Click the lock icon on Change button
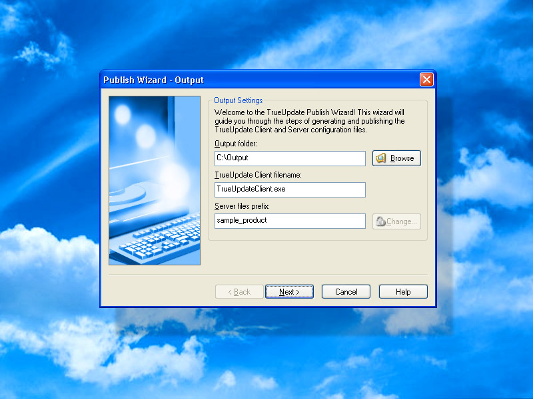The height and width of the screenshot is (399, 533). click(x=380, y=221)
